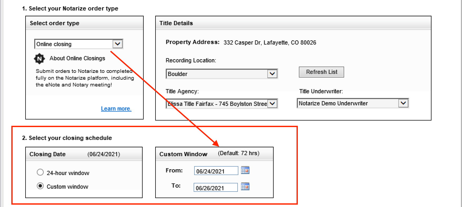462x207 pixels.
Task: Click the Notarize logo icon beside About Online Closings
Action: tap(39, 58)
